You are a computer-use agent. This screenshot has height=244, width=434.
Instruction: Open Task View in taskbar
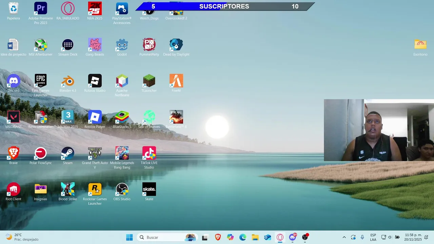(205, 238)
